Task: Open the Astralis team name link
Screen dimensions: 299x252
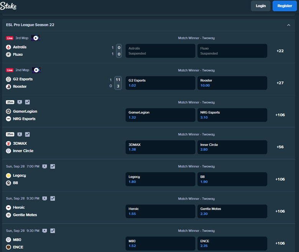Action: 20,47
